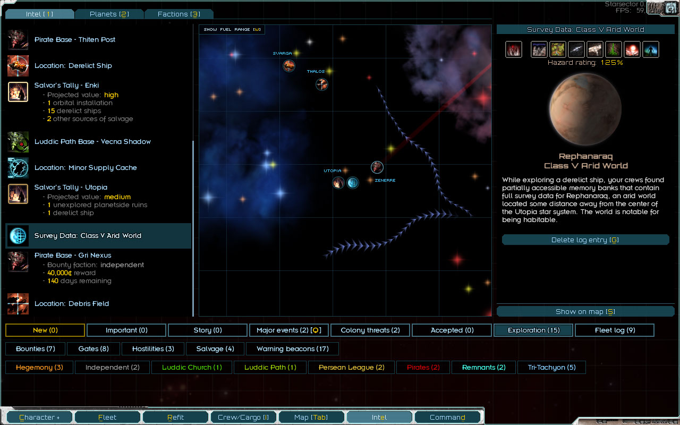Click the Thalos system marker on map

[322, 84]
